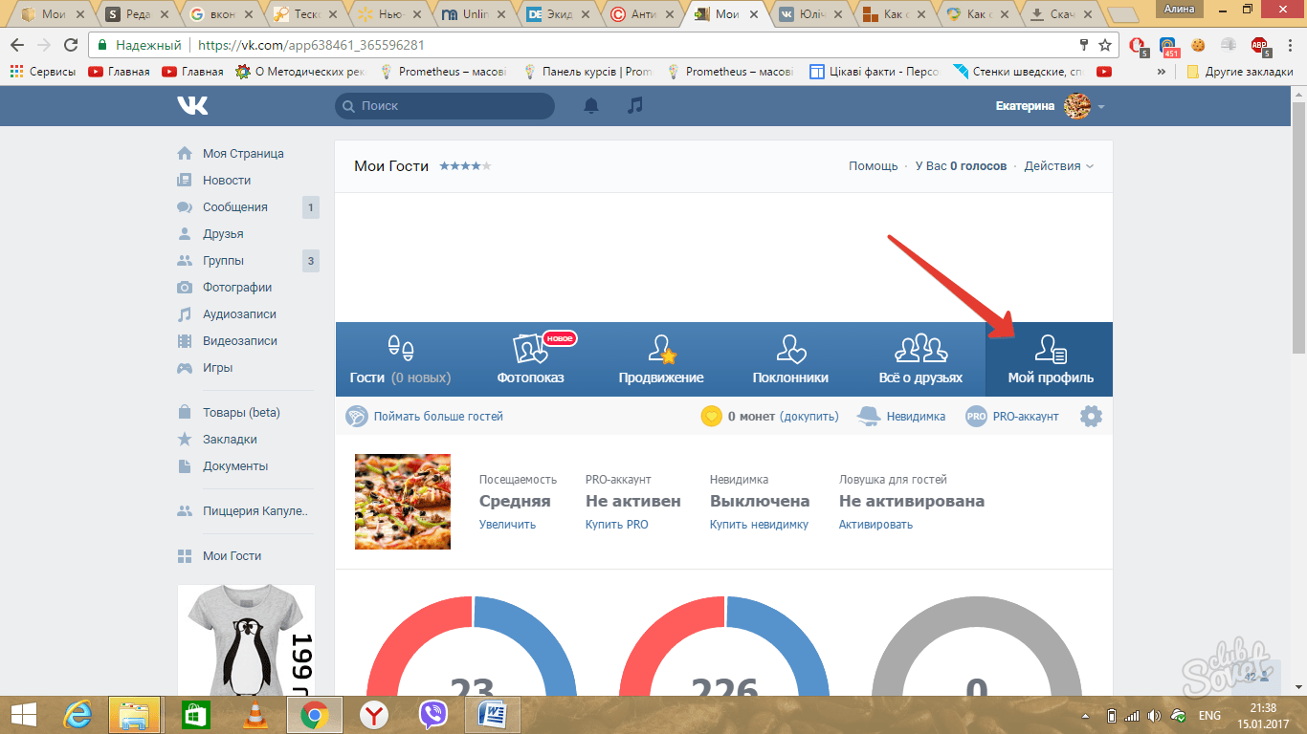Switch to the Гости tab
The image size is (1307, 734).
click(400, 359)
